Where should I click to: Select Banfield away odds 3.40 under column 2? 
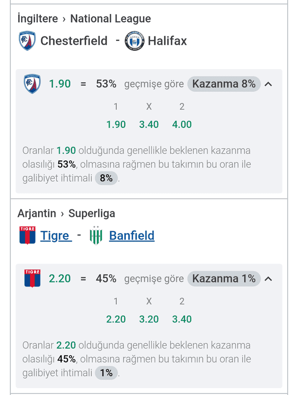(182, 319)
